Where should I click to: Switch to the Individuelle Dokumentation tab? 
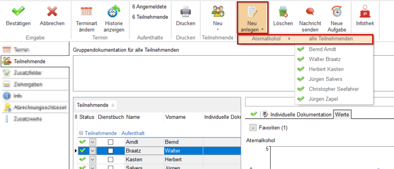298,115
